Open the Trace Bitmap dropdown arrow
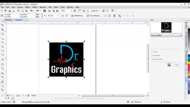190x107 pixels. coord(102,17)
